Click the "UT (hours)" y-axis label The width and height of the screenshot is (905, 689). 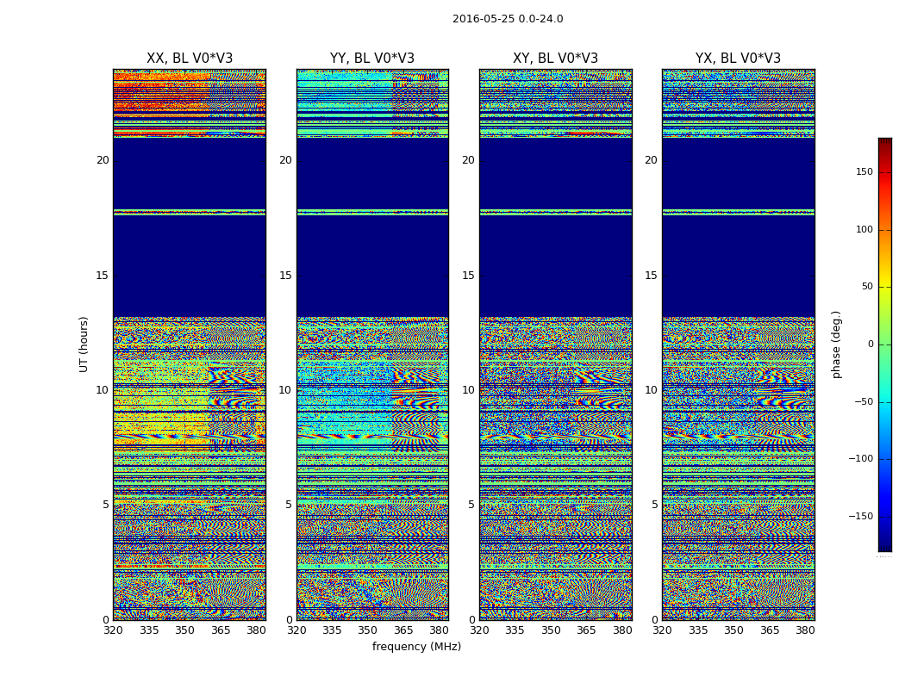tap(84, 344)
